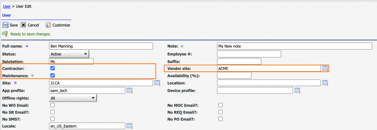Save the user changes
Screen dimensions: 377x130
tap(10, 25)
